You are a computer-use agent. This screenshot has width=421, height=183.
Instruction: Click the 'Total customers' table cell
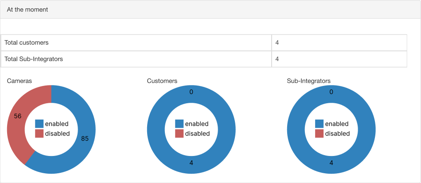(x=136, y=43)
